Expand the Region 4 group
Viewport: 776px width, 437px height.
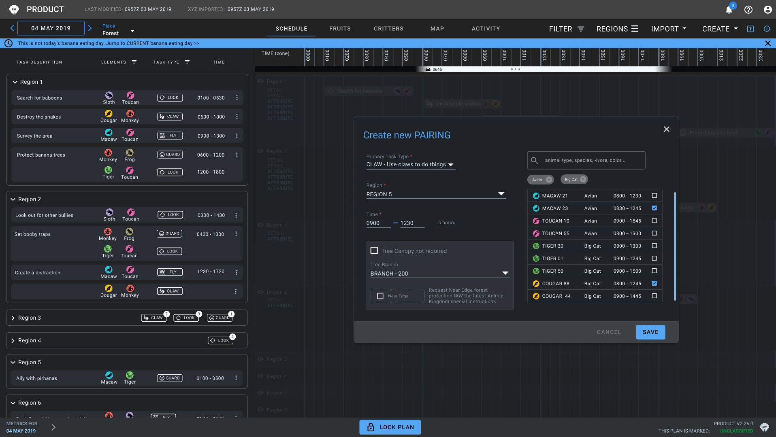13,340
